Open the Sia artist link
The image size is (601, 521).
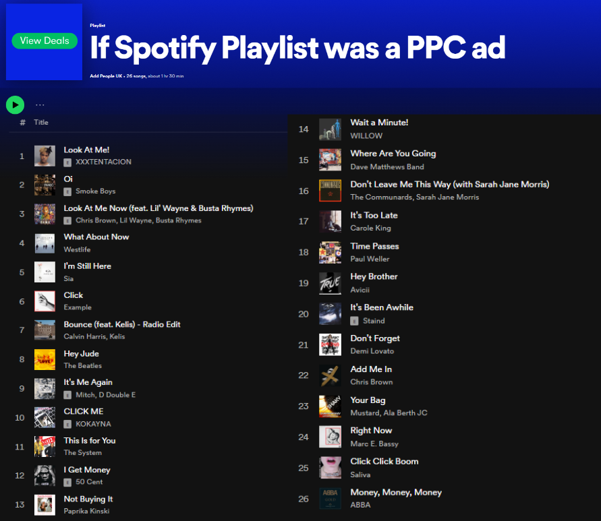(69, 278)
